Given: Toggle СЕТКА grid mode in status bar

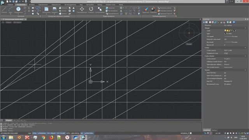Looking at the screenshot, I should click(35, 133).
